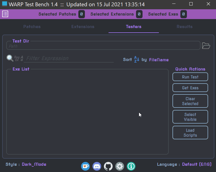
Task: Open the GitHub icon link
Action: [x=108, y=166]
